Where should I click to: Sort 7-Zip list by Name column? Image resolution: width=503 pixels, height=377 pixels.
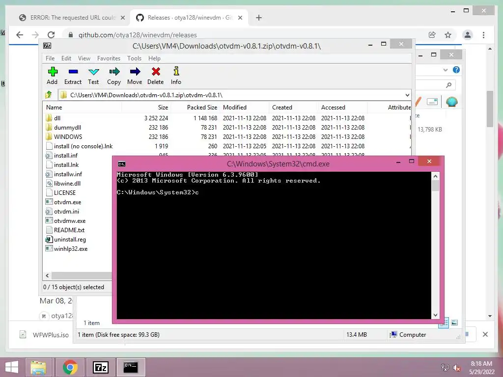pyautogui.click(x=83, y=108)
